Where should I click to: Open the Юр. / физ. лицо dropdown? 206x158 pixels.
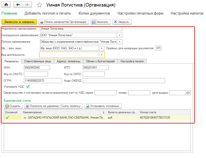101,48
